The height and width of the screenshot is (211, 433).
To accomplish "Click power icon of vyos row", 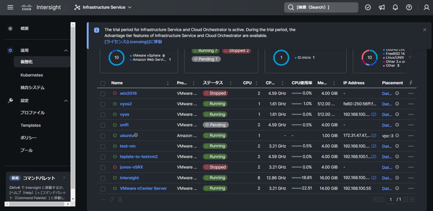I will 115,114.
